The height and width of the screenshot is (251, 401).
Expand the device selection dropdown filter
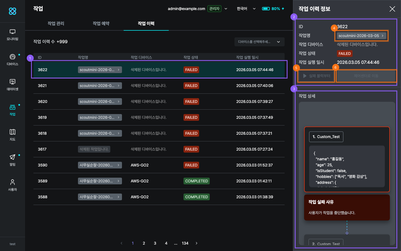259,42
